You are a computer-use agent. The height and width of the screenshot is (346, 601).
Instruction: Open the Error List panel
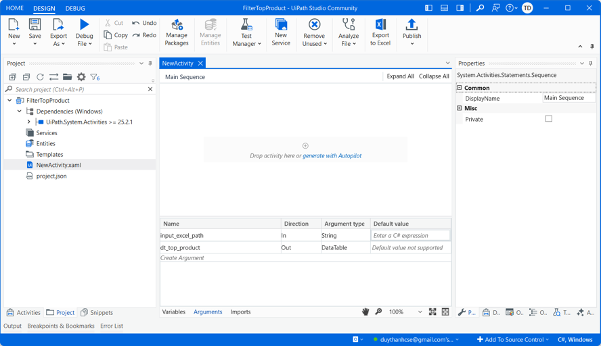coord(112,326)
